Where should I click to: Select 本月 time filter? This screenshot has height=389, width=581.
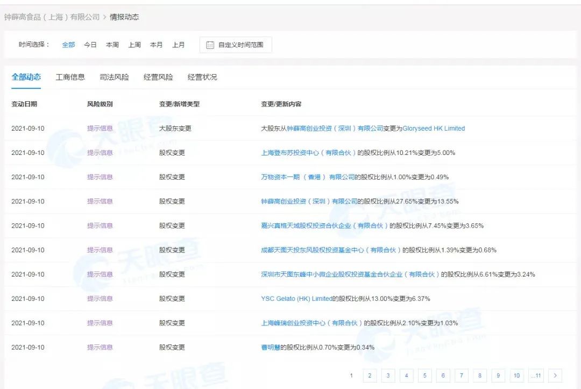tap(157, 45)
